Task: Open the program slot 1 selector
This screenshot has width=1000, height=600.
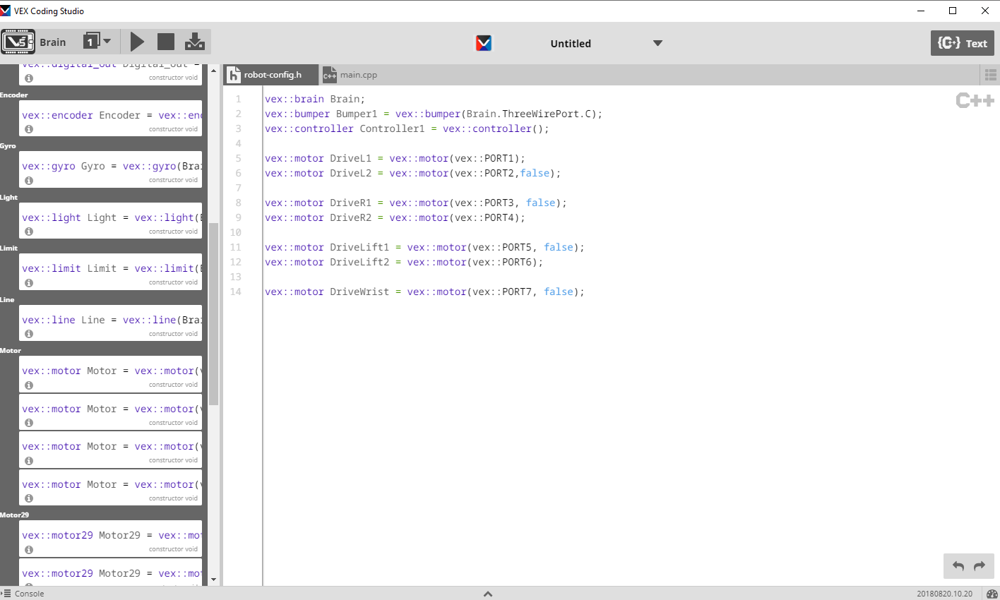Action: [x=97, y=42]
